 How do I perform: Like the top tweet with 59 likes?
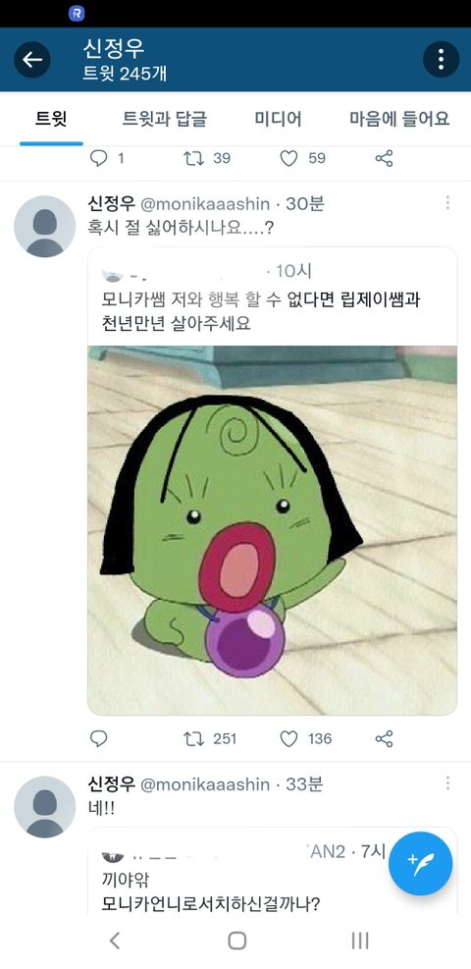coord(288,158)
